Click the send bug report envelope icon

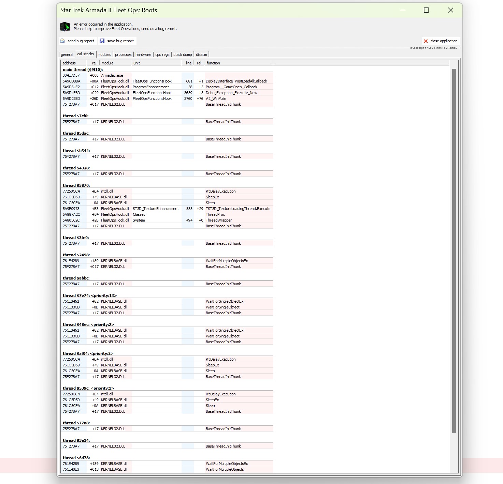click(x=62, y=41)
